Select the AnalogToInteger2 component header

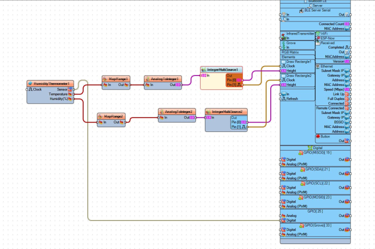(x=175, y=111)
